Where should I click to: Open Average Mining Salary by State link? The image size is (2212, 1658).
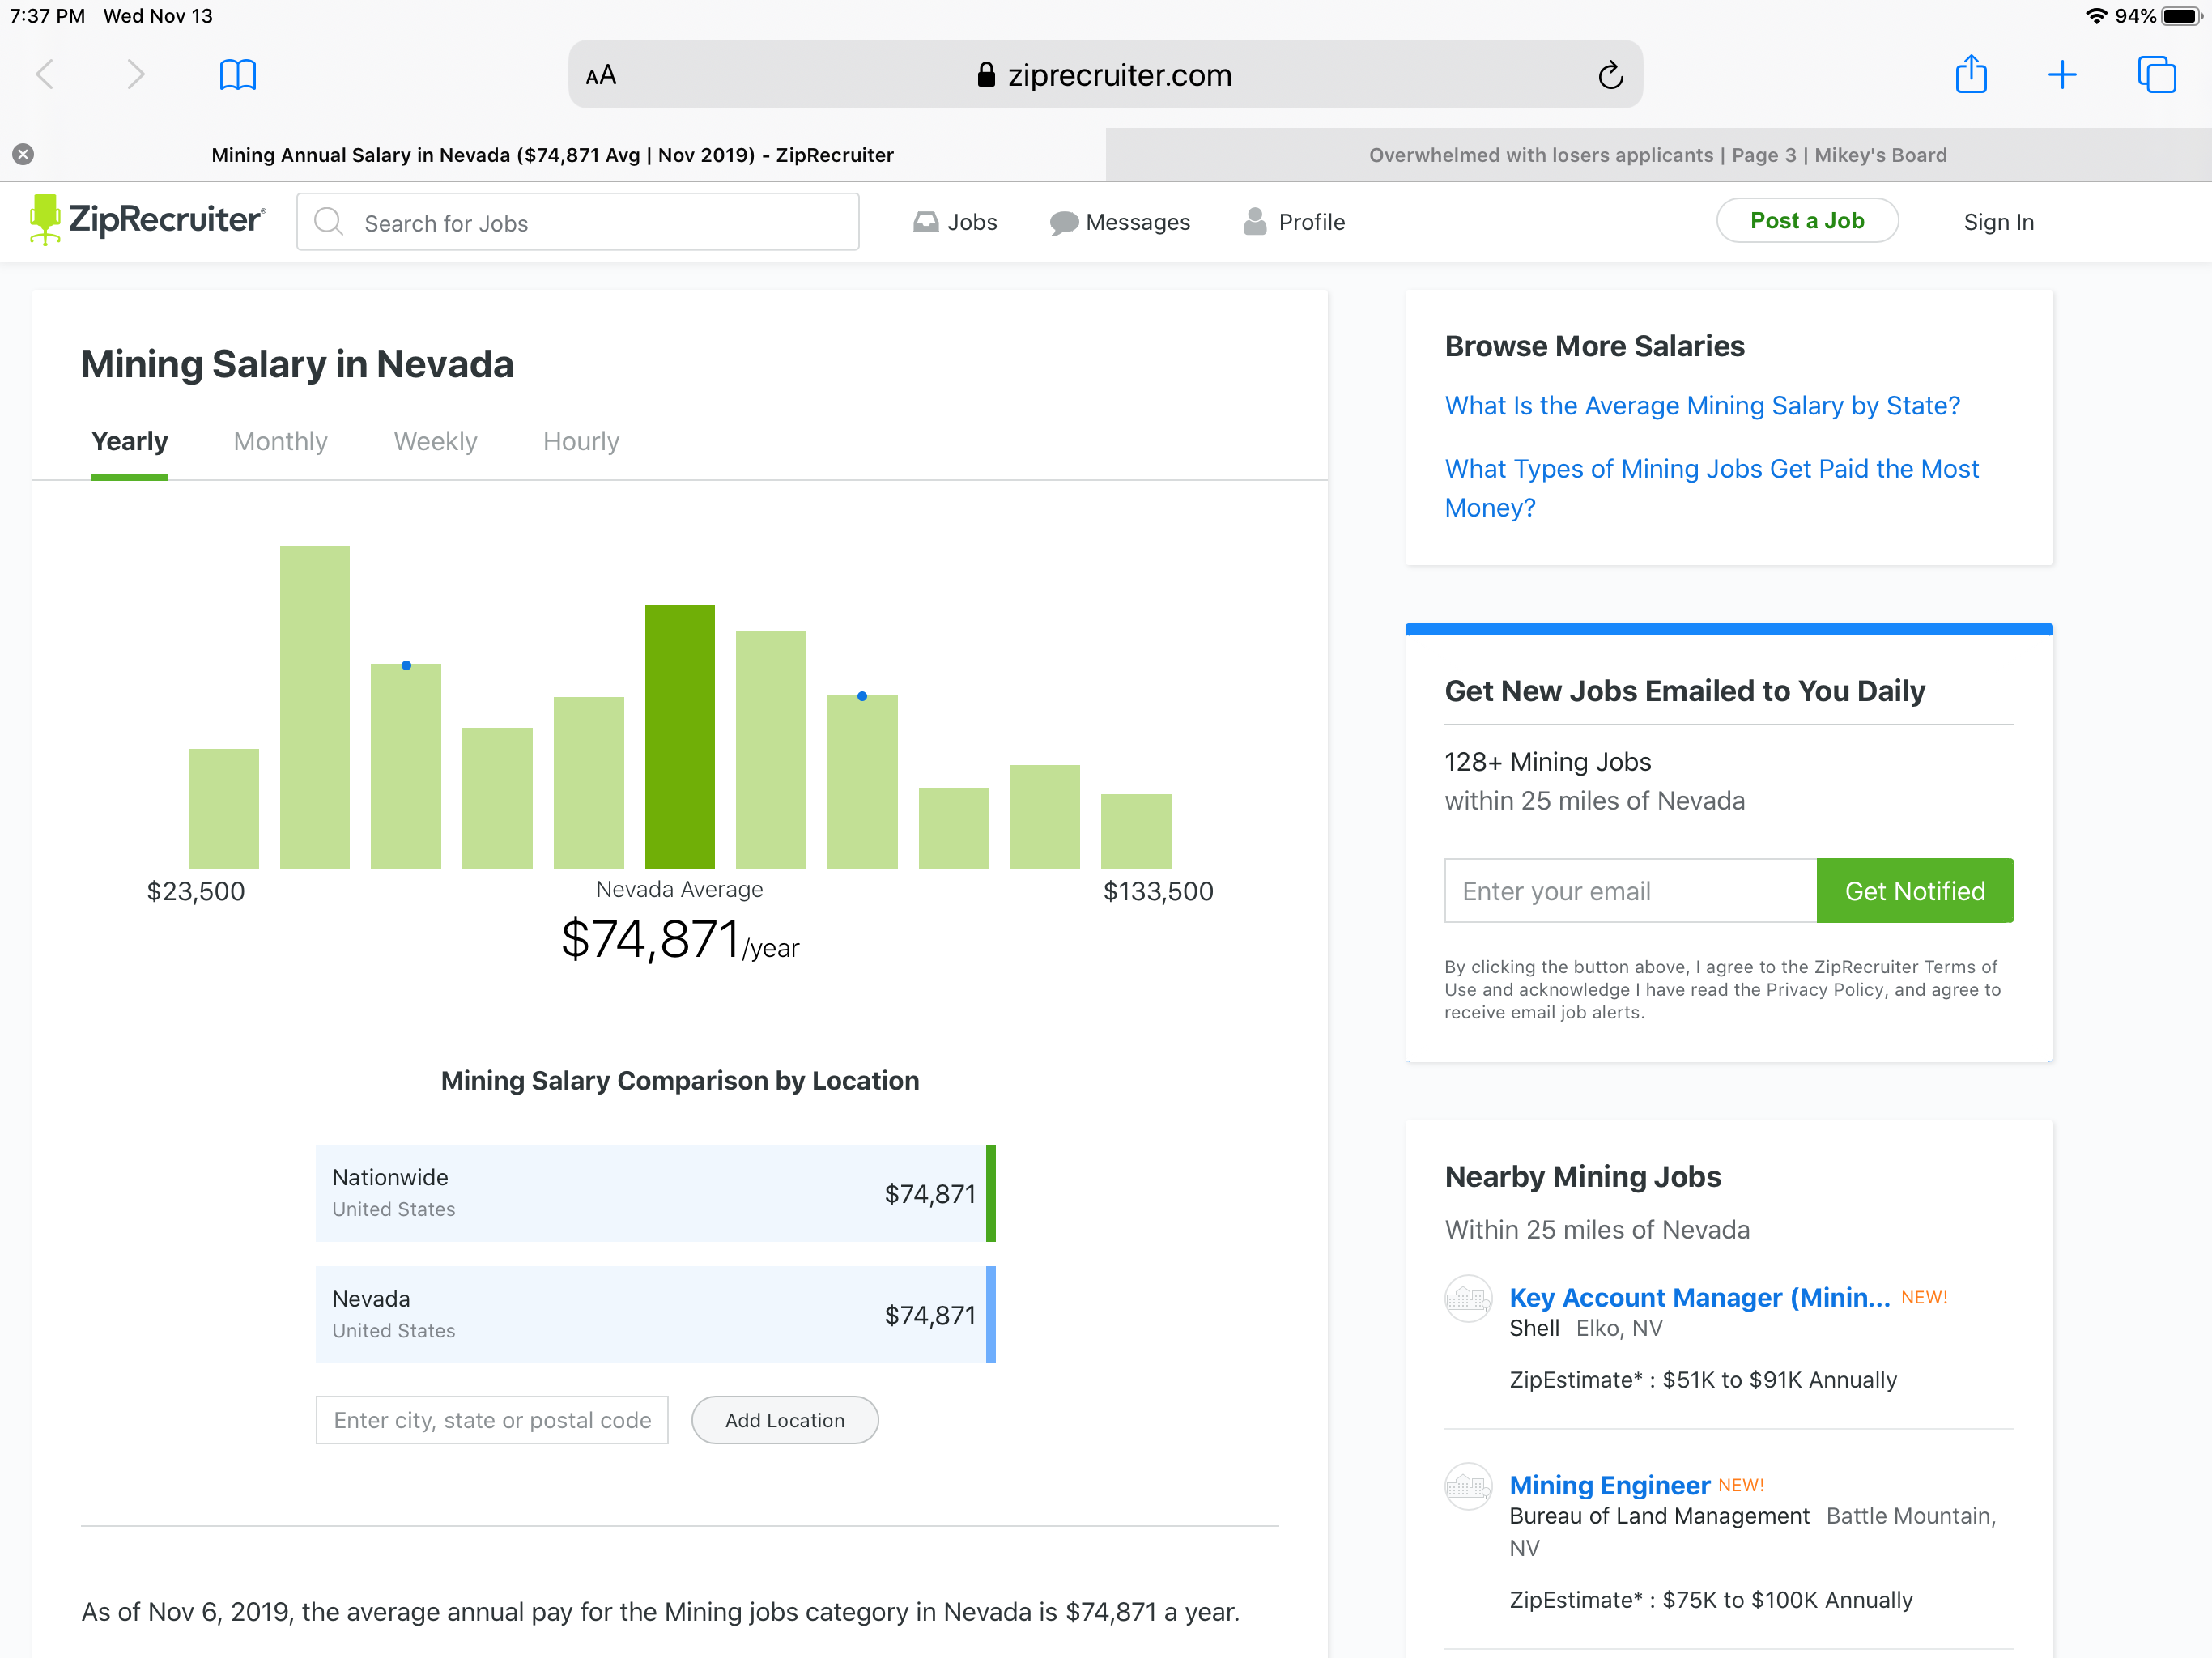[x=1701, y=405]
